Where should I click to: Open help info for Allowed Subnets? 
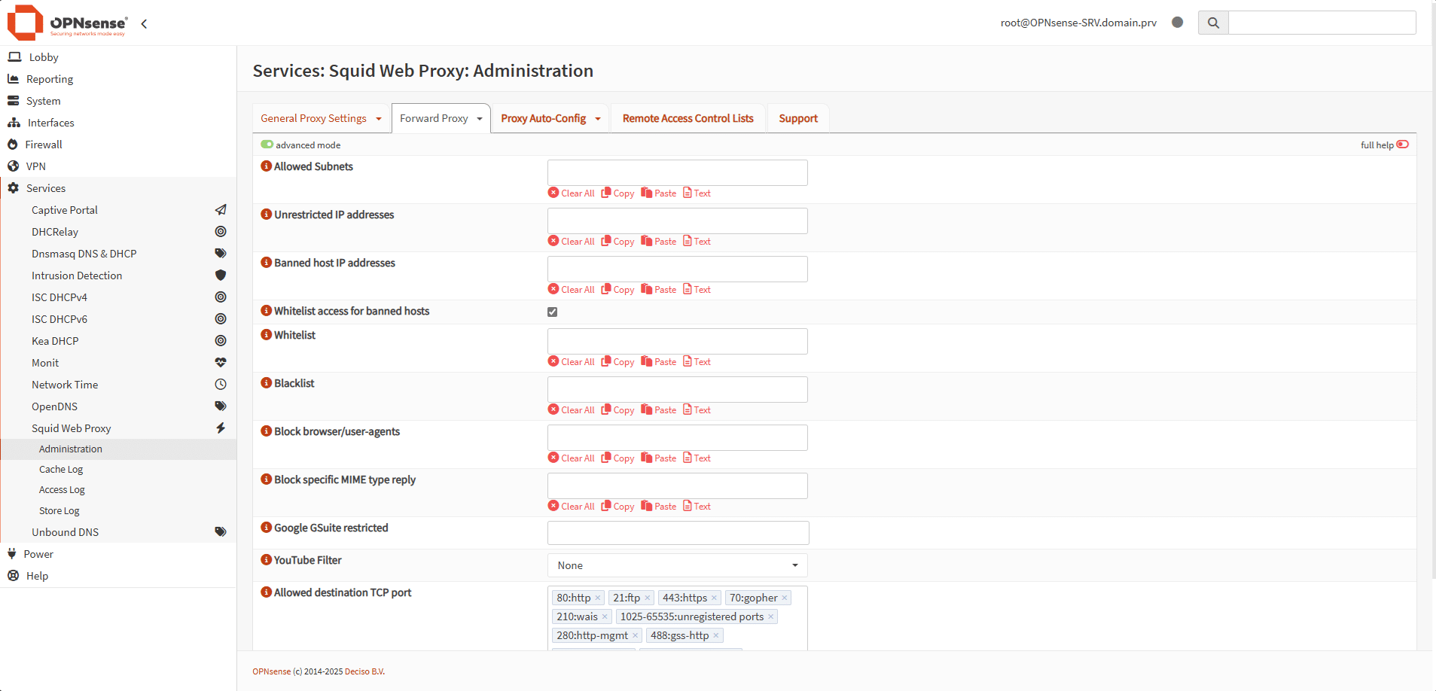tap(266, 166)
